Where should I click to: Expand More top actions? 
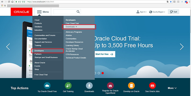(x=172, y=88)
